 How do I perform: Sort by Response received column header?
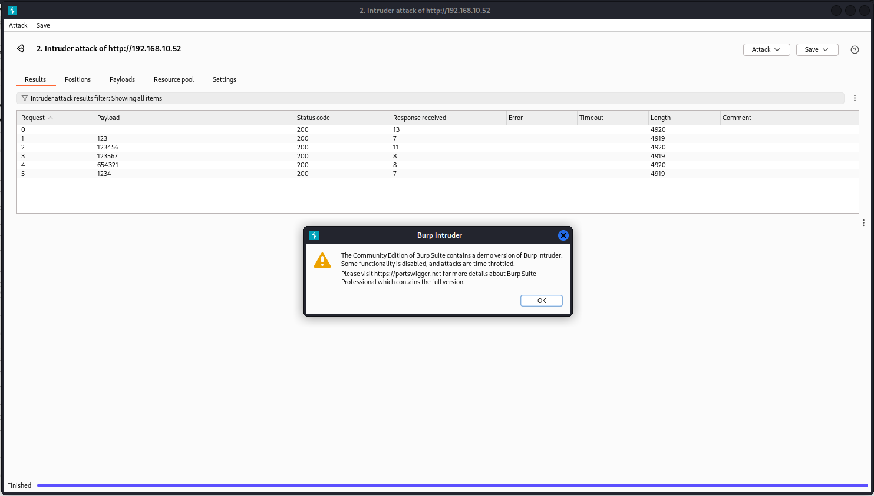coord(448,118)
